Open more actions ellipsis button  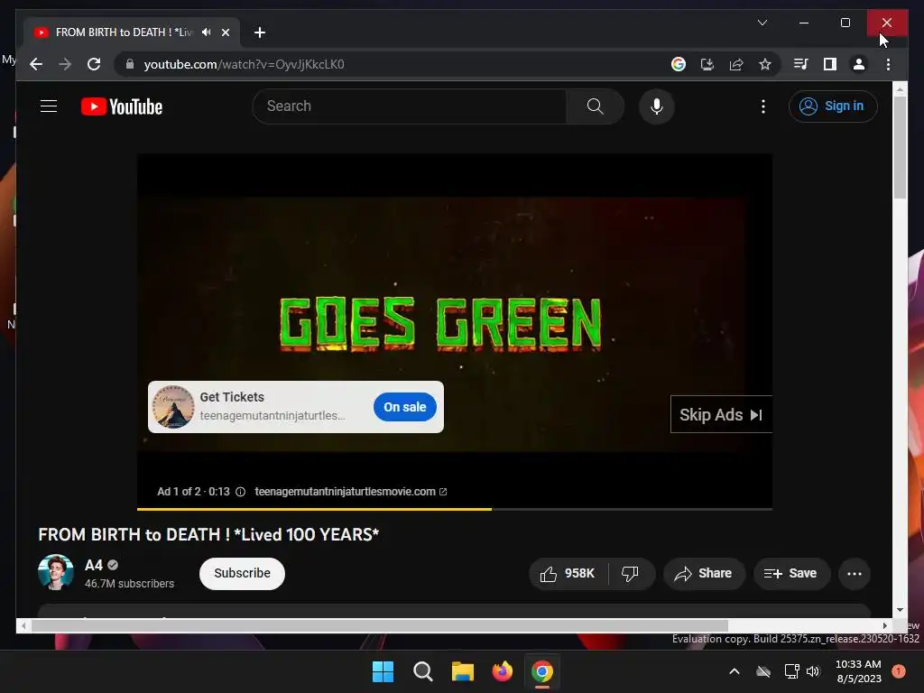coord(854,573)
